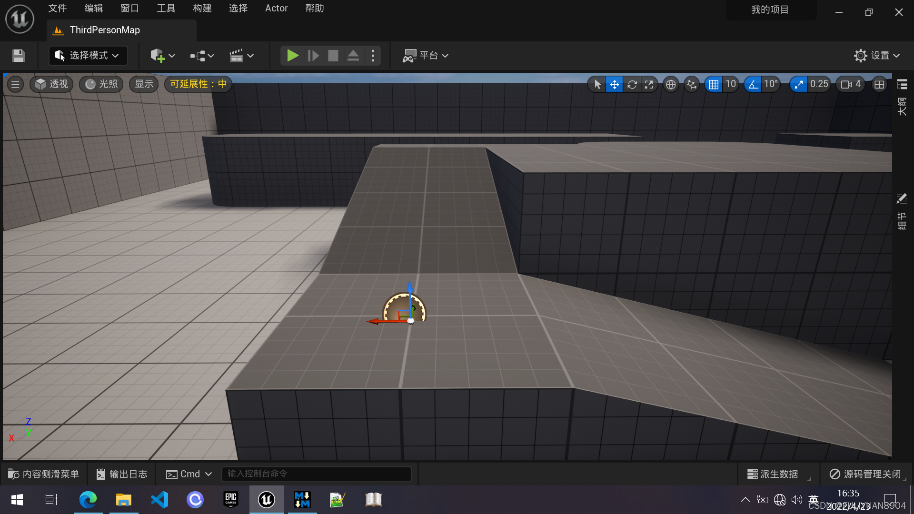
Task: Open Microsoft Edge from taskbar
Action: 88,500
